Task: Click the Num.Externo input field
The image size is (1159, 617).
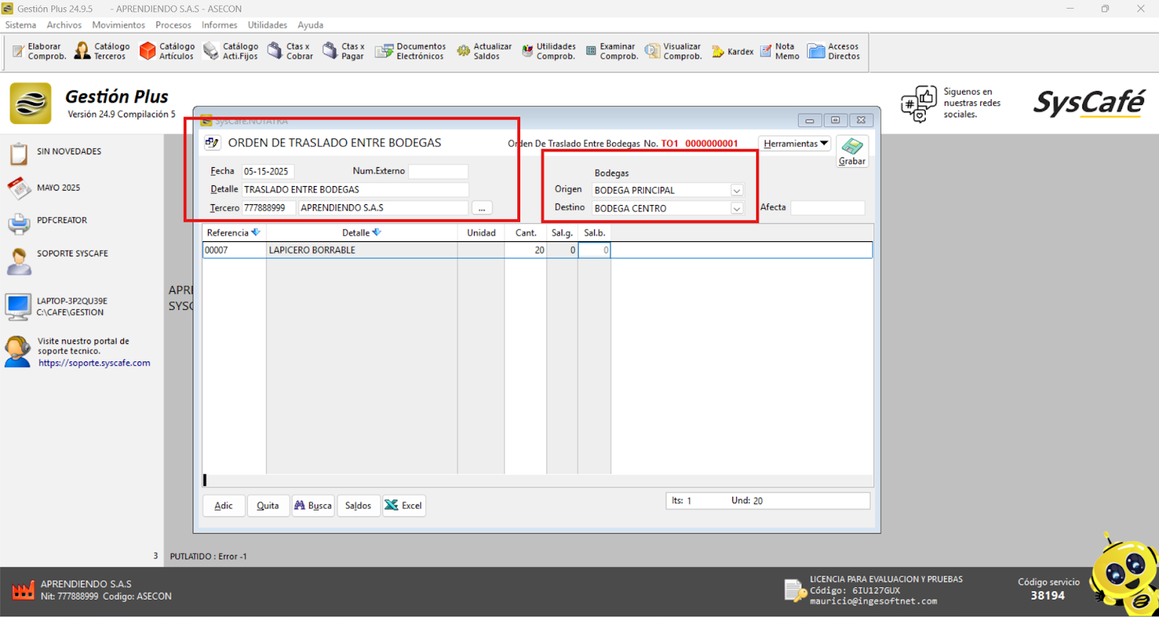Action: pyautogui.click(x=438, y=172)
